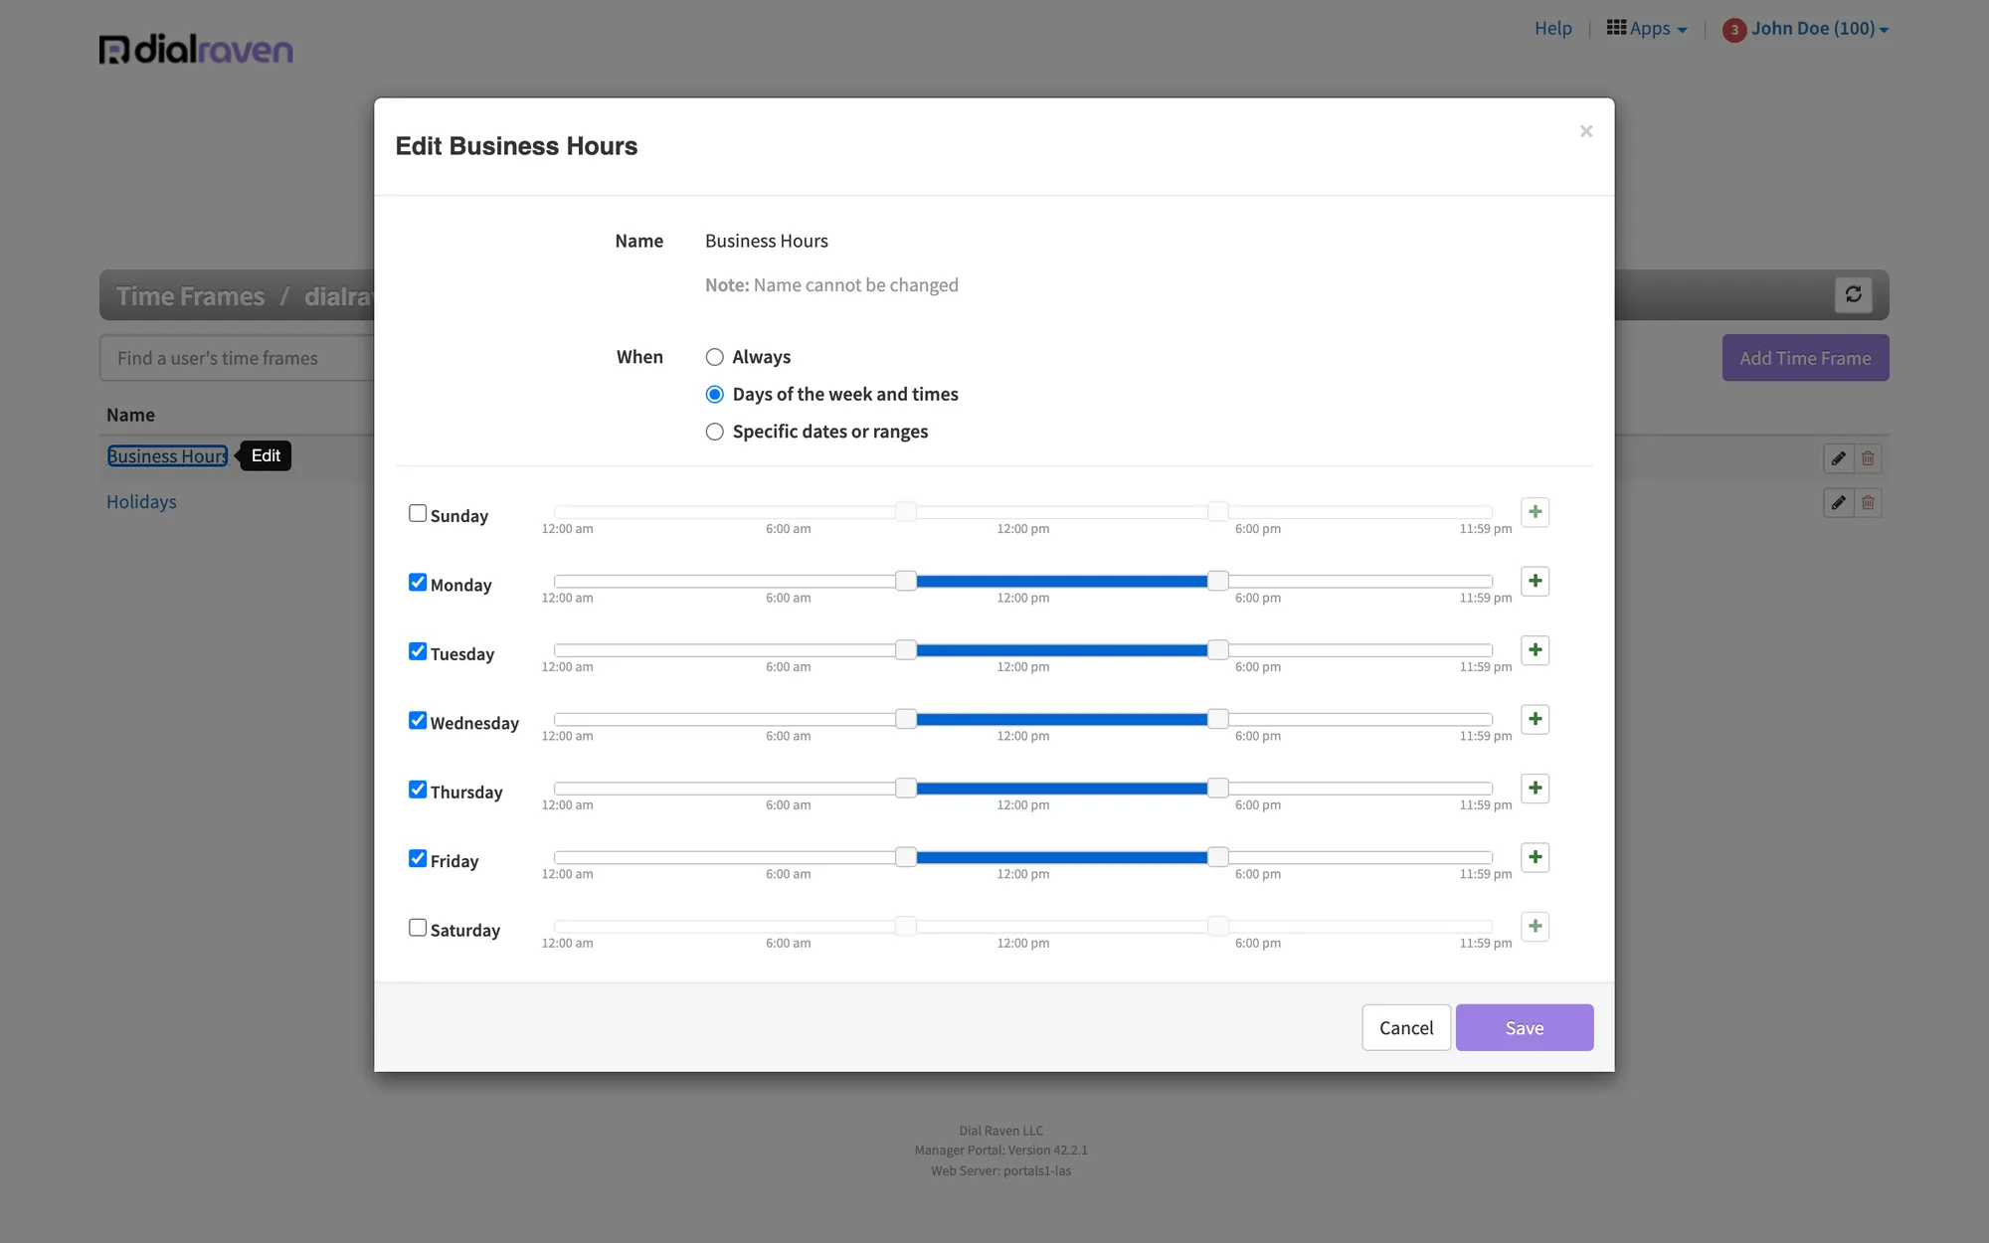This screenshot has height=1243, width=1989.
Task: Focus the Find a user's time frames field
Action: tap(237, 358)
